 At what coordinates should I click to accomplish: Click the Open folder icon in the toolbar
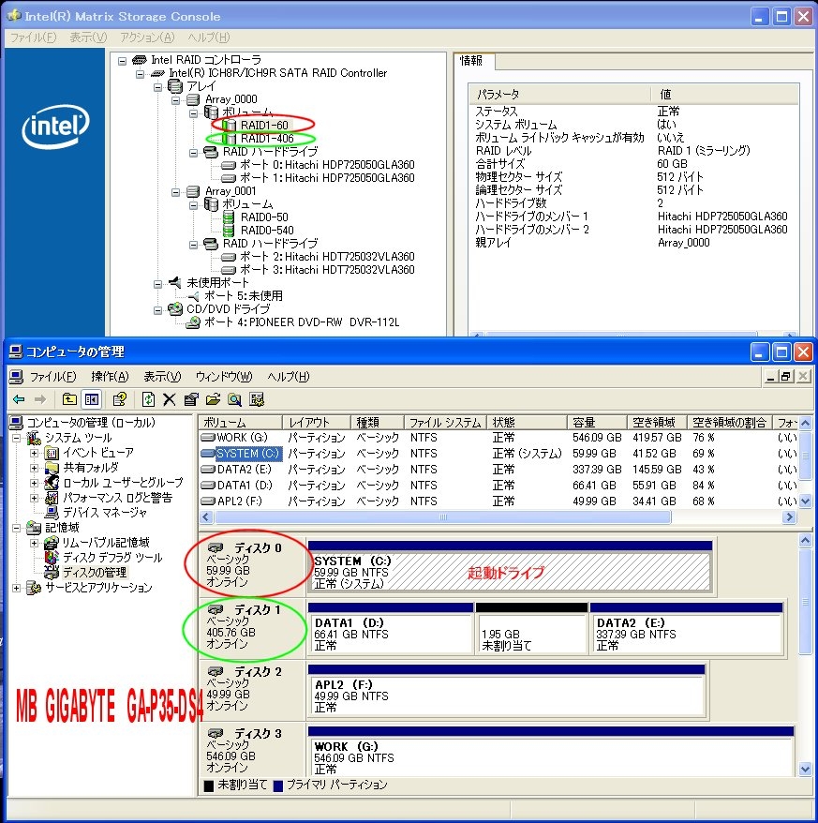[x=213, y=399]
